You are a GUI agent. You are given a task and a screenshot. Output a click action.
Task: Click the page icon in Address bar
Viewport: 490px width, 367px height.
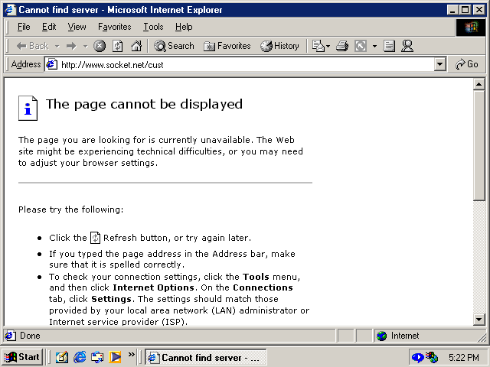click(x=51, y=64)
